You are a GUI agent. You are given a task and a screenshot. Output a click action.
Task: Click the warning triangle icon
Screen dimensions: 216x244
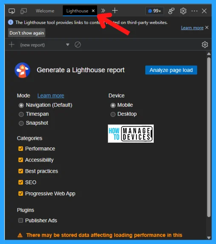(x=20, y=235)
